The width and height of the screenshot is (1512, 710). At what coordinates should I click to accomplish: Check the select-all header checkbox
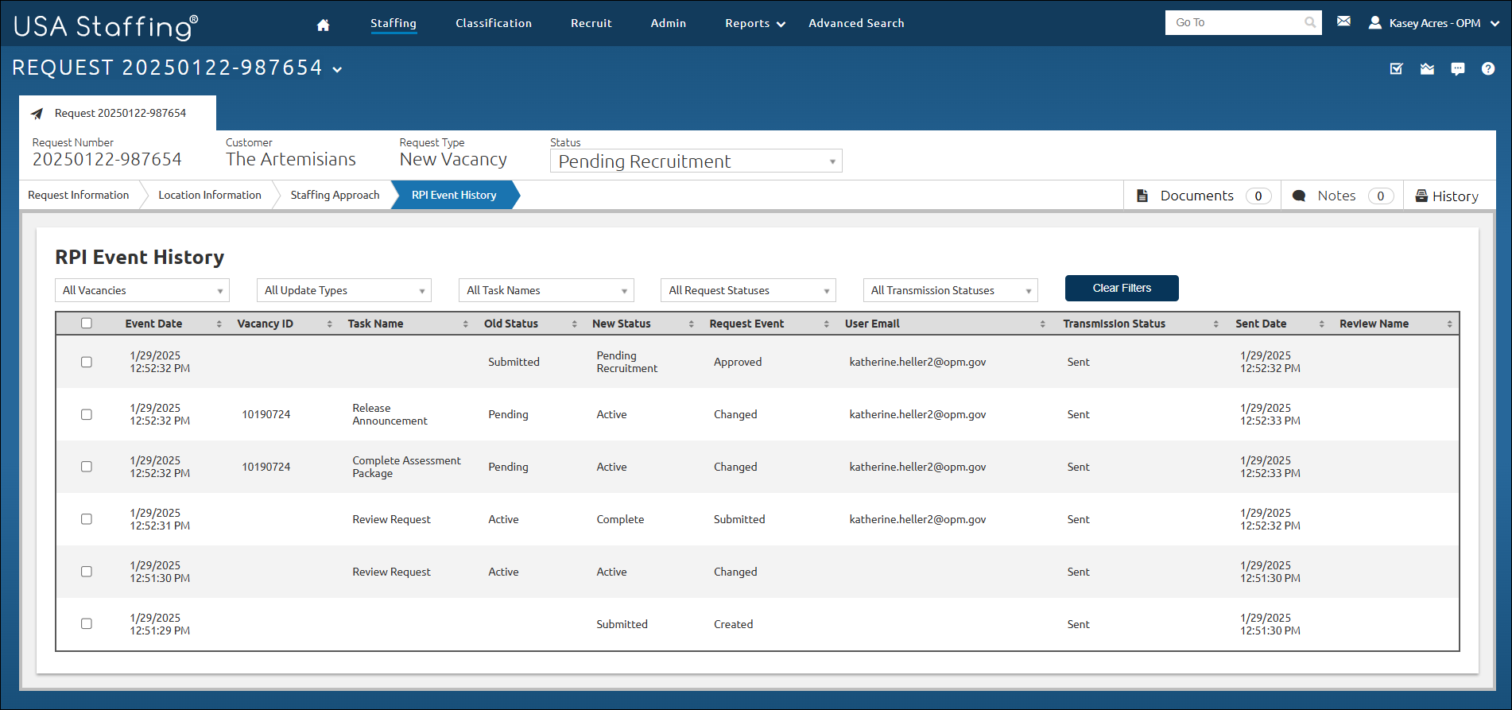[87, 323]
